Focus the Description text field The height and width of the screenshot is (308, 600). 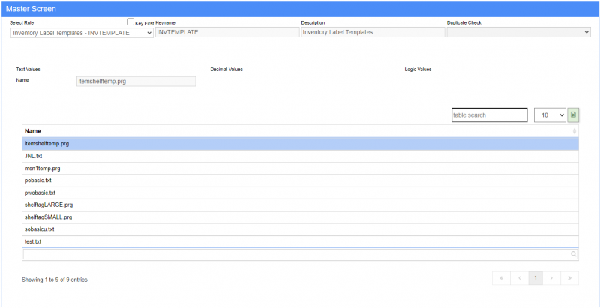tap(372, 32)
